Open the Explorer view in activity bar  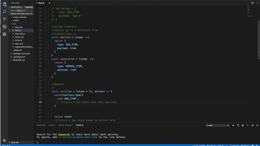point(4,4)
